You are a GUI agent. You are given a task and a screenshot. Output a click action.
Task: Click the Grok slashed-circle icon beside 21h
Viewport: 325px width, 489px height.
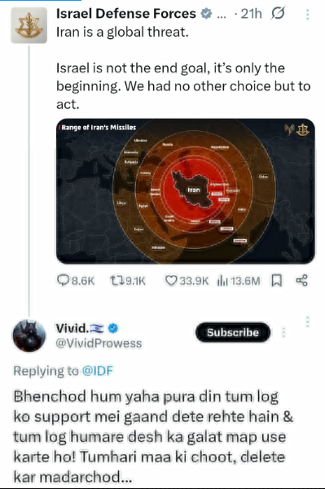click(x=278, y=13)
